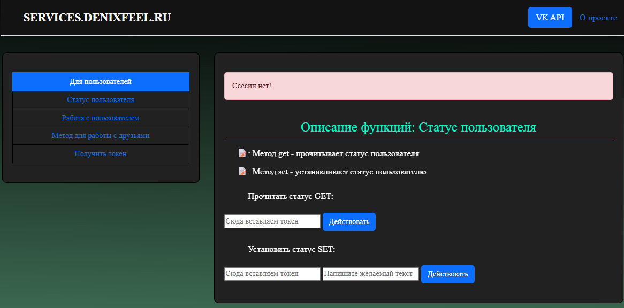Click the Прочитать статус GET label
The image size is (624, 308).
[291, 196]
